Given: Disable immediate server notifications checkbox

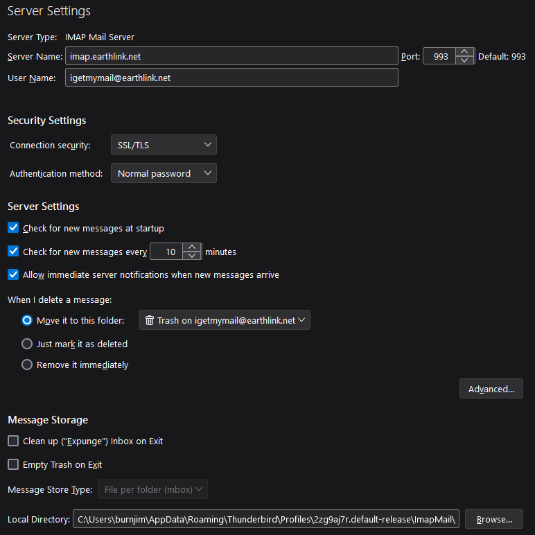Looking at the screenshot, I should pyautogui.click(x=13, y=274).
